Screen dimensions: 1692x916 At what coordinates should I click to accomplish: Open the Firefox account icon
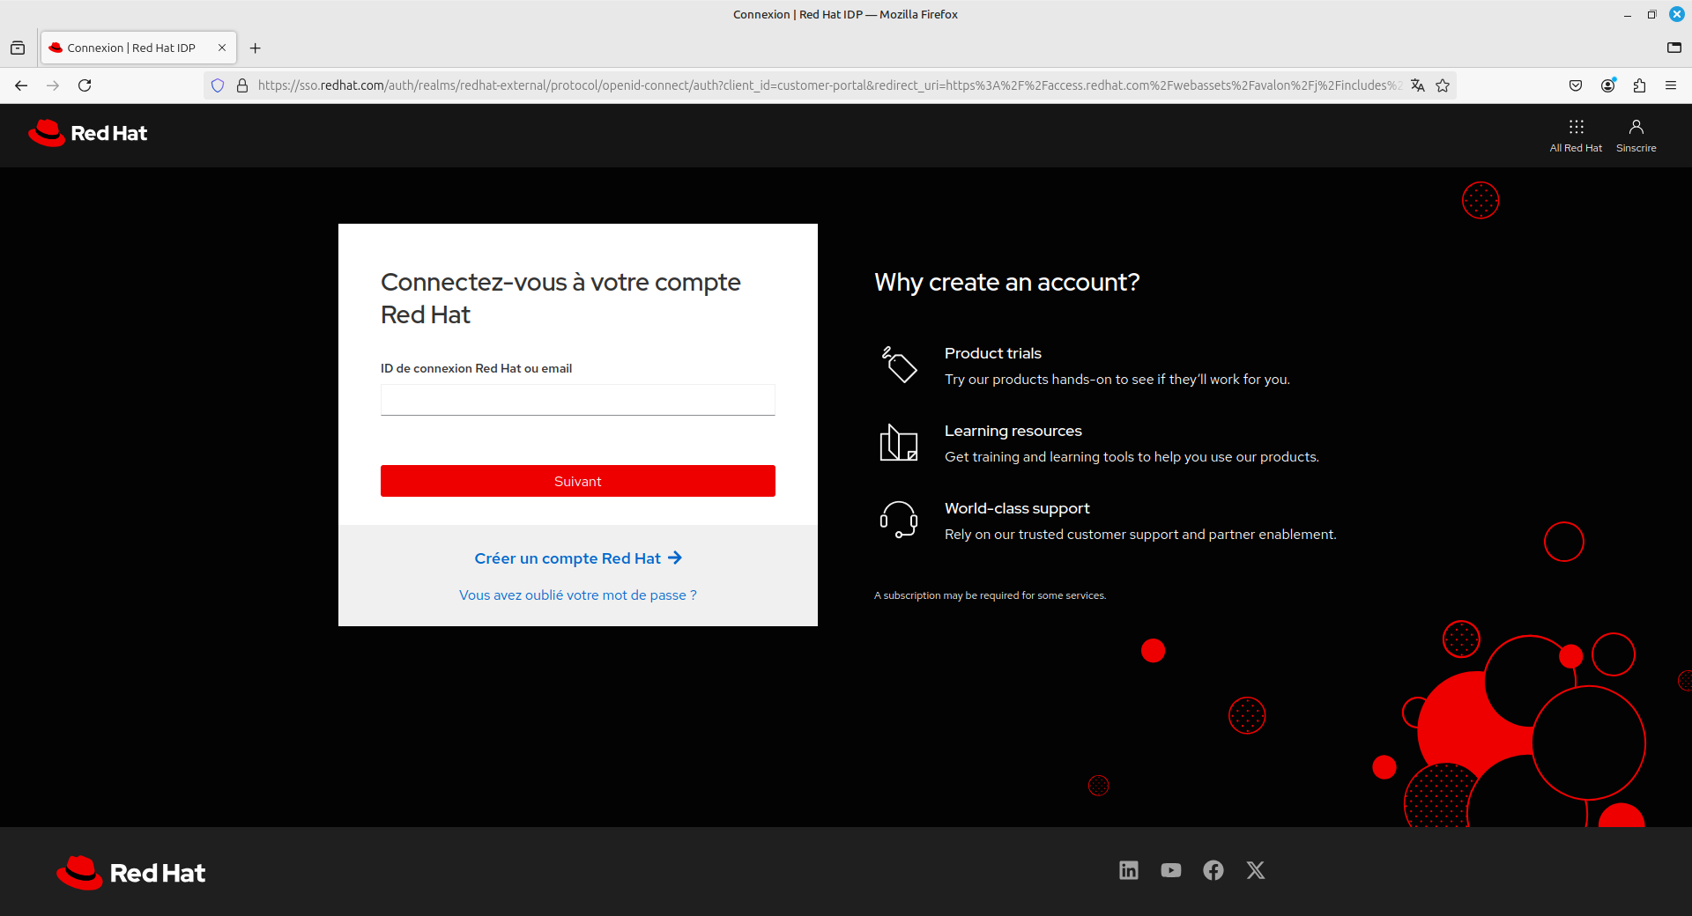tap(1607, 85)
